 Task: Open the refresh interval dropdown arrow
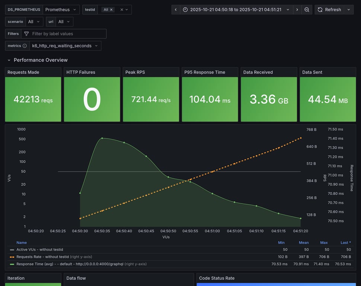click(349, 10)
